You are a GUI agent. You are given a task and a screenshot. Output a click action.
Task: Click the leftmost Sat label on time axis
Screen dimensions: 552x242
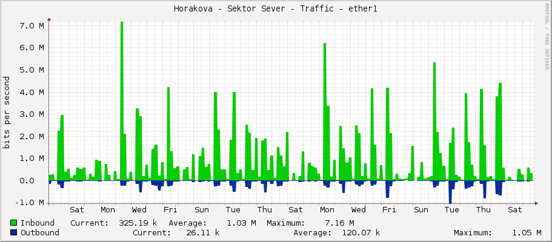[x=77, y=210]
